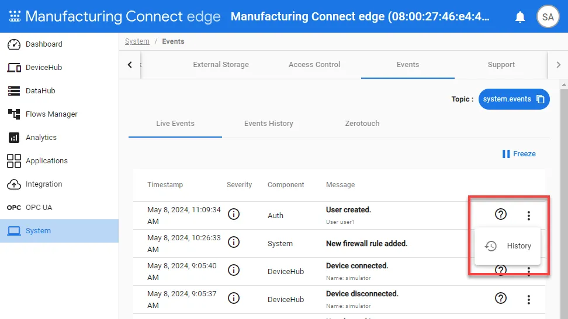Choose History from the popup menu

point(507,246)
